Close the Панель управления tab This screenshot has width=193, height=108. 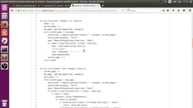click(x=39, y=6)
